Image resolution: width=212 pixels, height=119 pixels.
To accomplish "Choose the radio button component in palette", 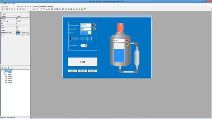I will [69, 9].
